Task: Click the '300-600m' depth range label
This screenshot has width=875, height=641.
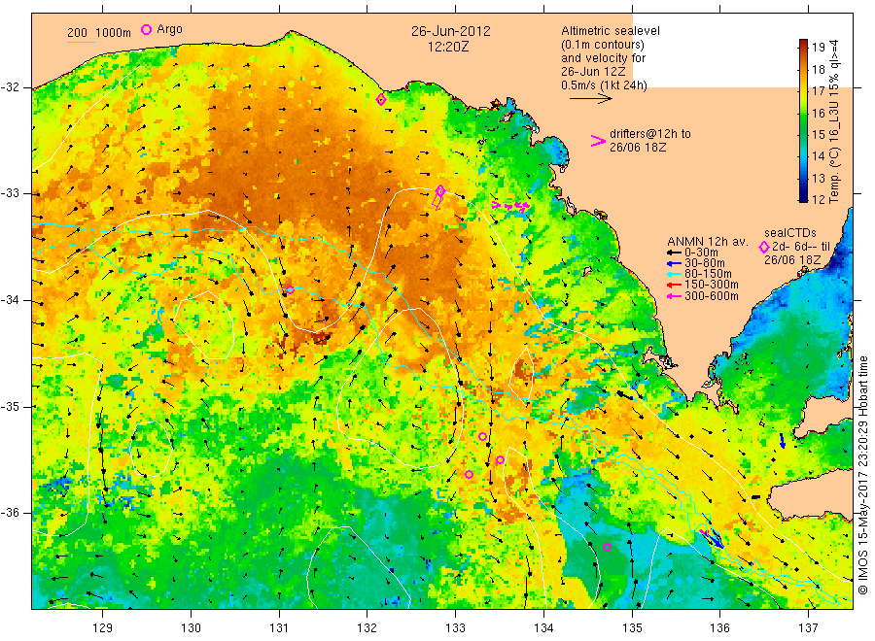Action: 712,296
